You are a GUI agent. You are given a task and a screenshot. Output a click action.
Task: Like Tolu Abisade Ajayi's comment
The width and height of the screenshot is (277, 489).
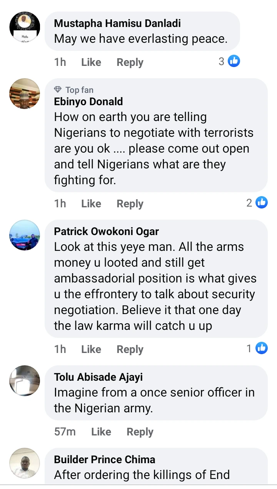tap(101, 432)
